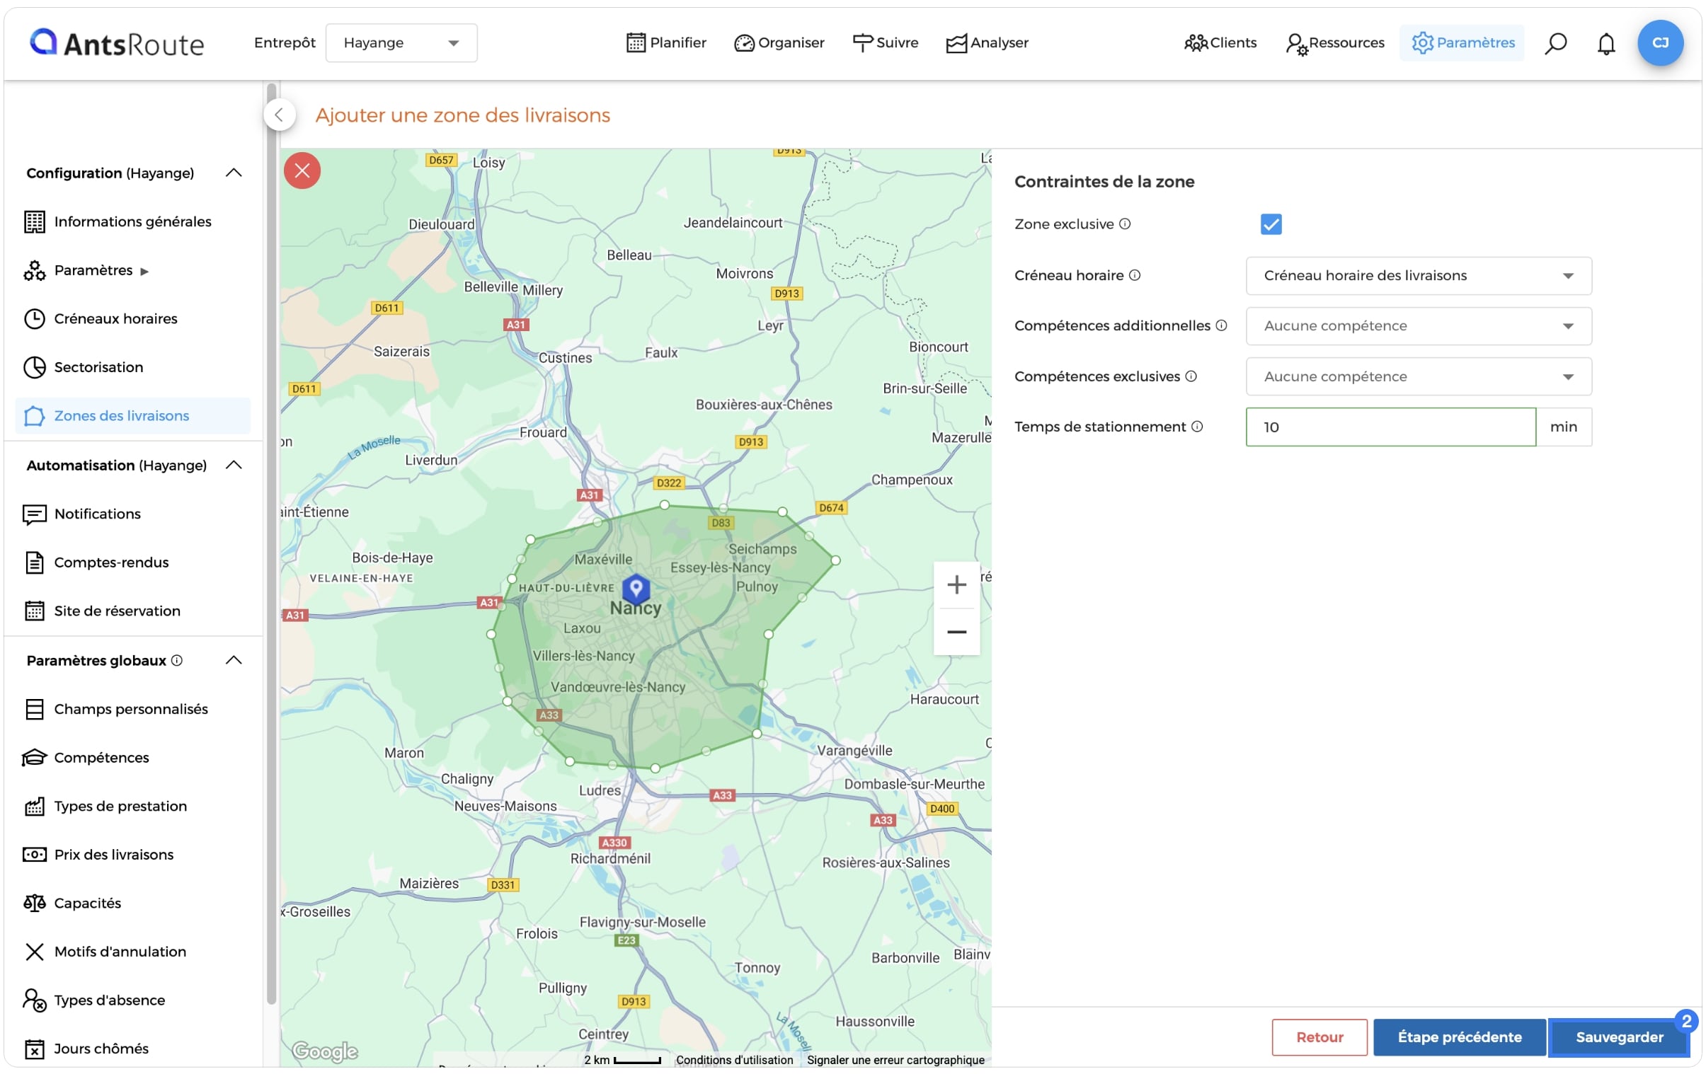Delete drawn zone with red X button
1706x1074 pixels.
pyautogui.click(x=302, y=171)
